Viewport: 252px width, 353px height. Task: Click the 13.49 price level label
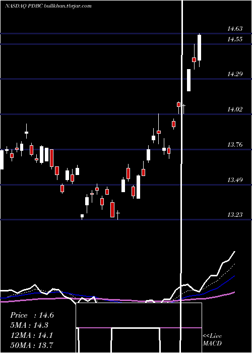point(235,180)
